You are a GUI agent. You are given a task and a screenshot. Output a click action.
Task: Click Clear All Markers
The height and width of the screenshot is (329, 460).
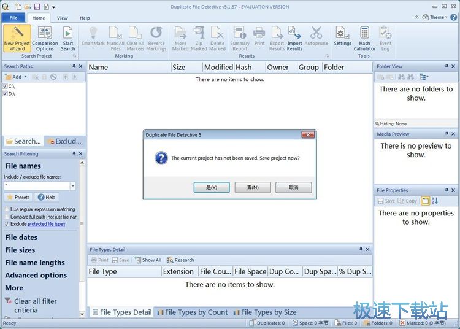click(136, 39)
